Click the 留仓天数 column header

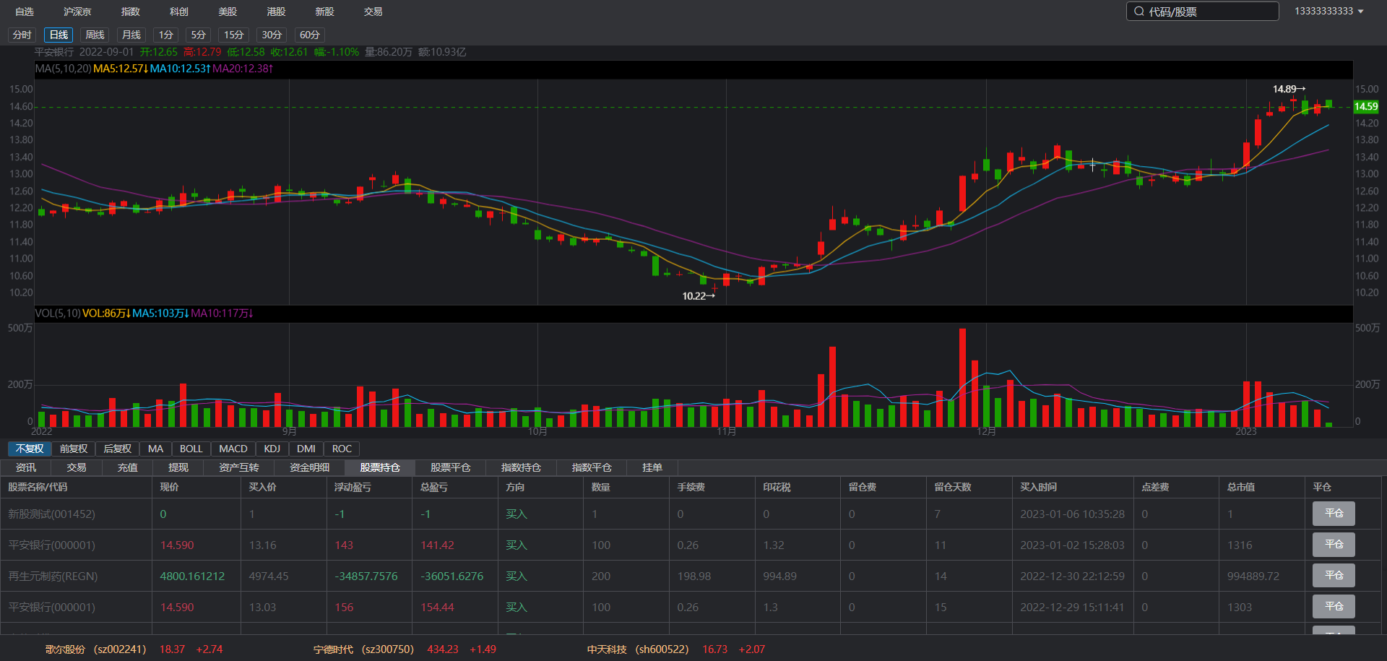952,487
